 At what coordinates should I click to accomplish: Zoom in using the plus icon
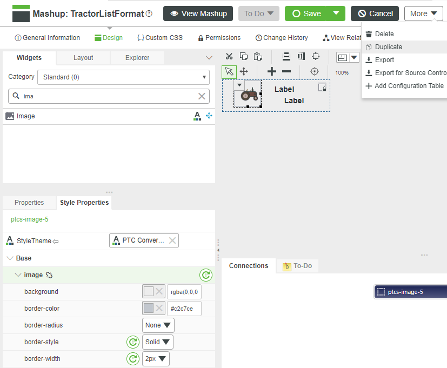pos(271,71)
